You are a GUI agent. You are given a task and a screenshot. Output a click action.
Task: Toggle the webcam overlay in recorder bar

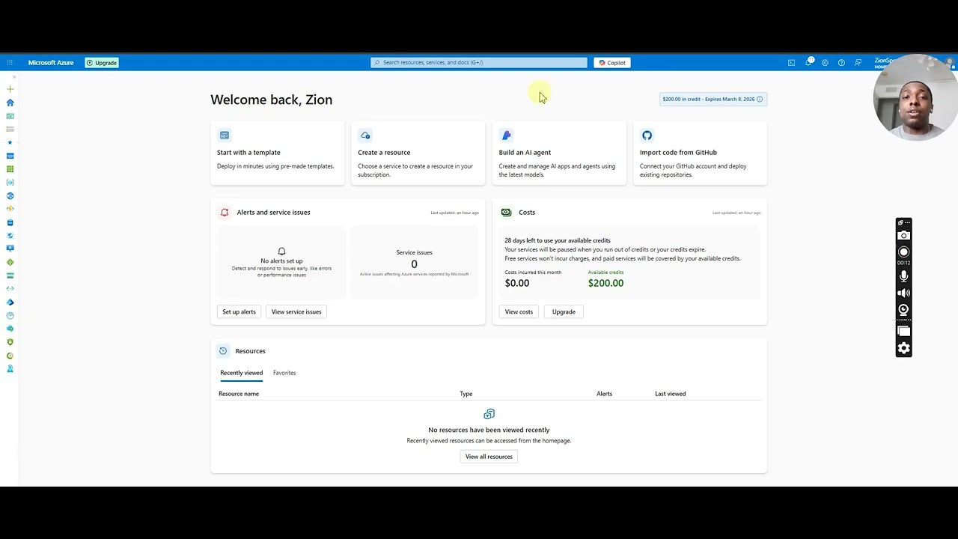[903, 310]
